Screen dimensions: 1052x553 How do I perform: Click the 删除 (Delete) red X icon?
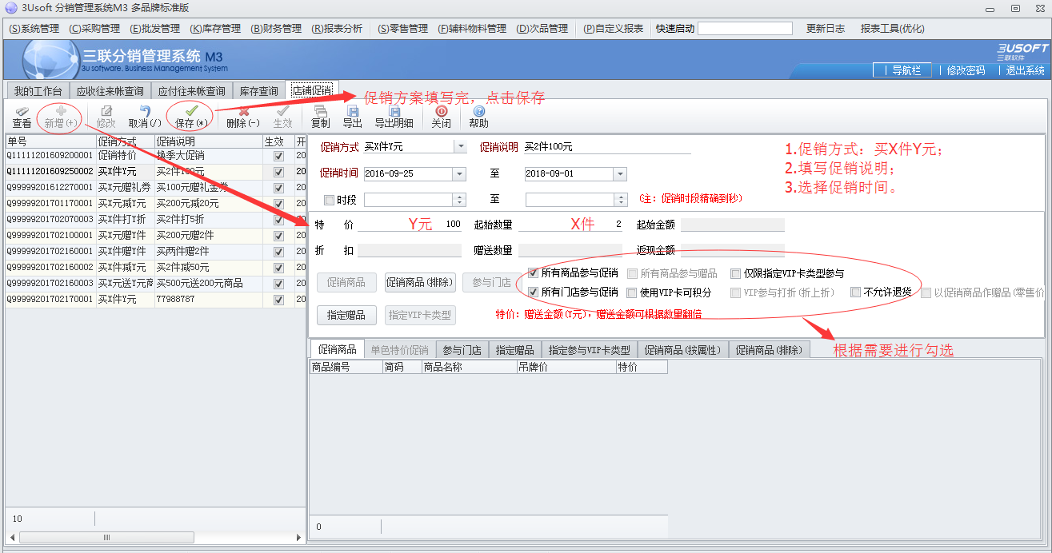(243, 112)
